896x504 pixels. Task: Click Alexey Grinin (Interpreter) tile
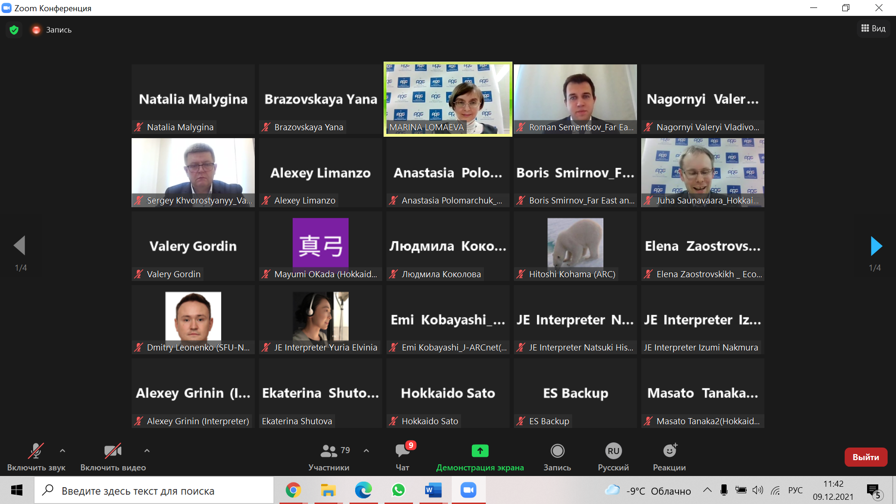pyautogui.click(x=193, y=393)
